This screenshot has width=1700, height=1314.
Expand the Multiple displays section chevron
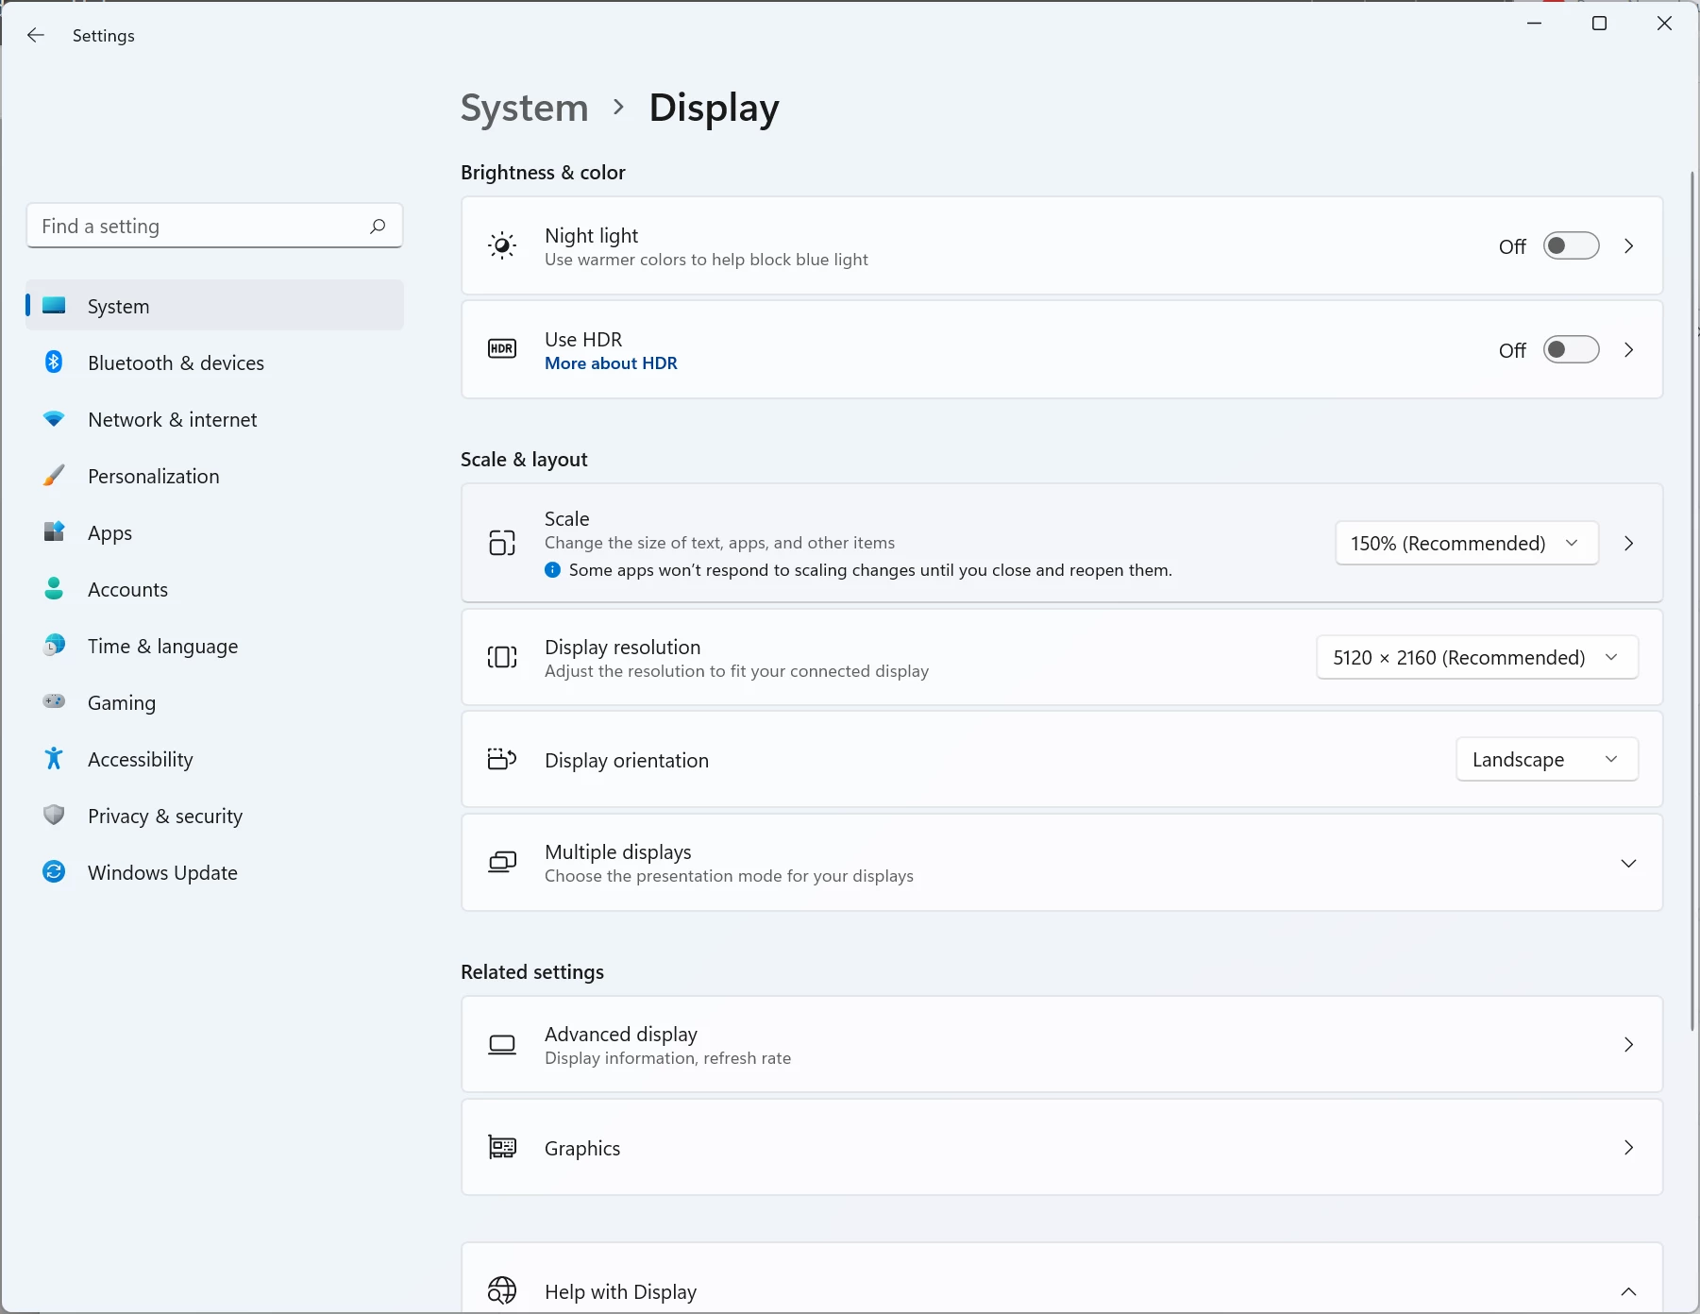[1628, 864]
